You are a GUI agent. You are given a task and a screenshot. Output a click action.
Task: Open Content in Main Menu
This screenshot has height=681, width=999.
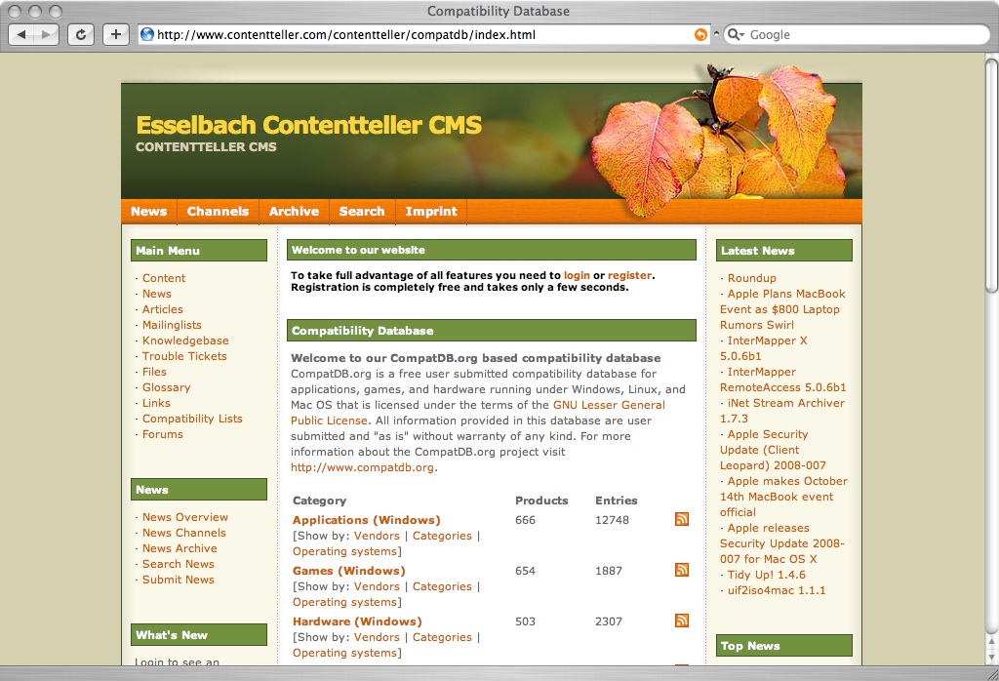coord(164,278)
